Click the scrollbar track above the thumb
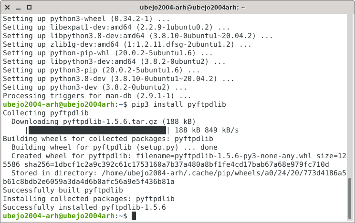This screenshot has height=223, width=355. click(x=350, y=96)
